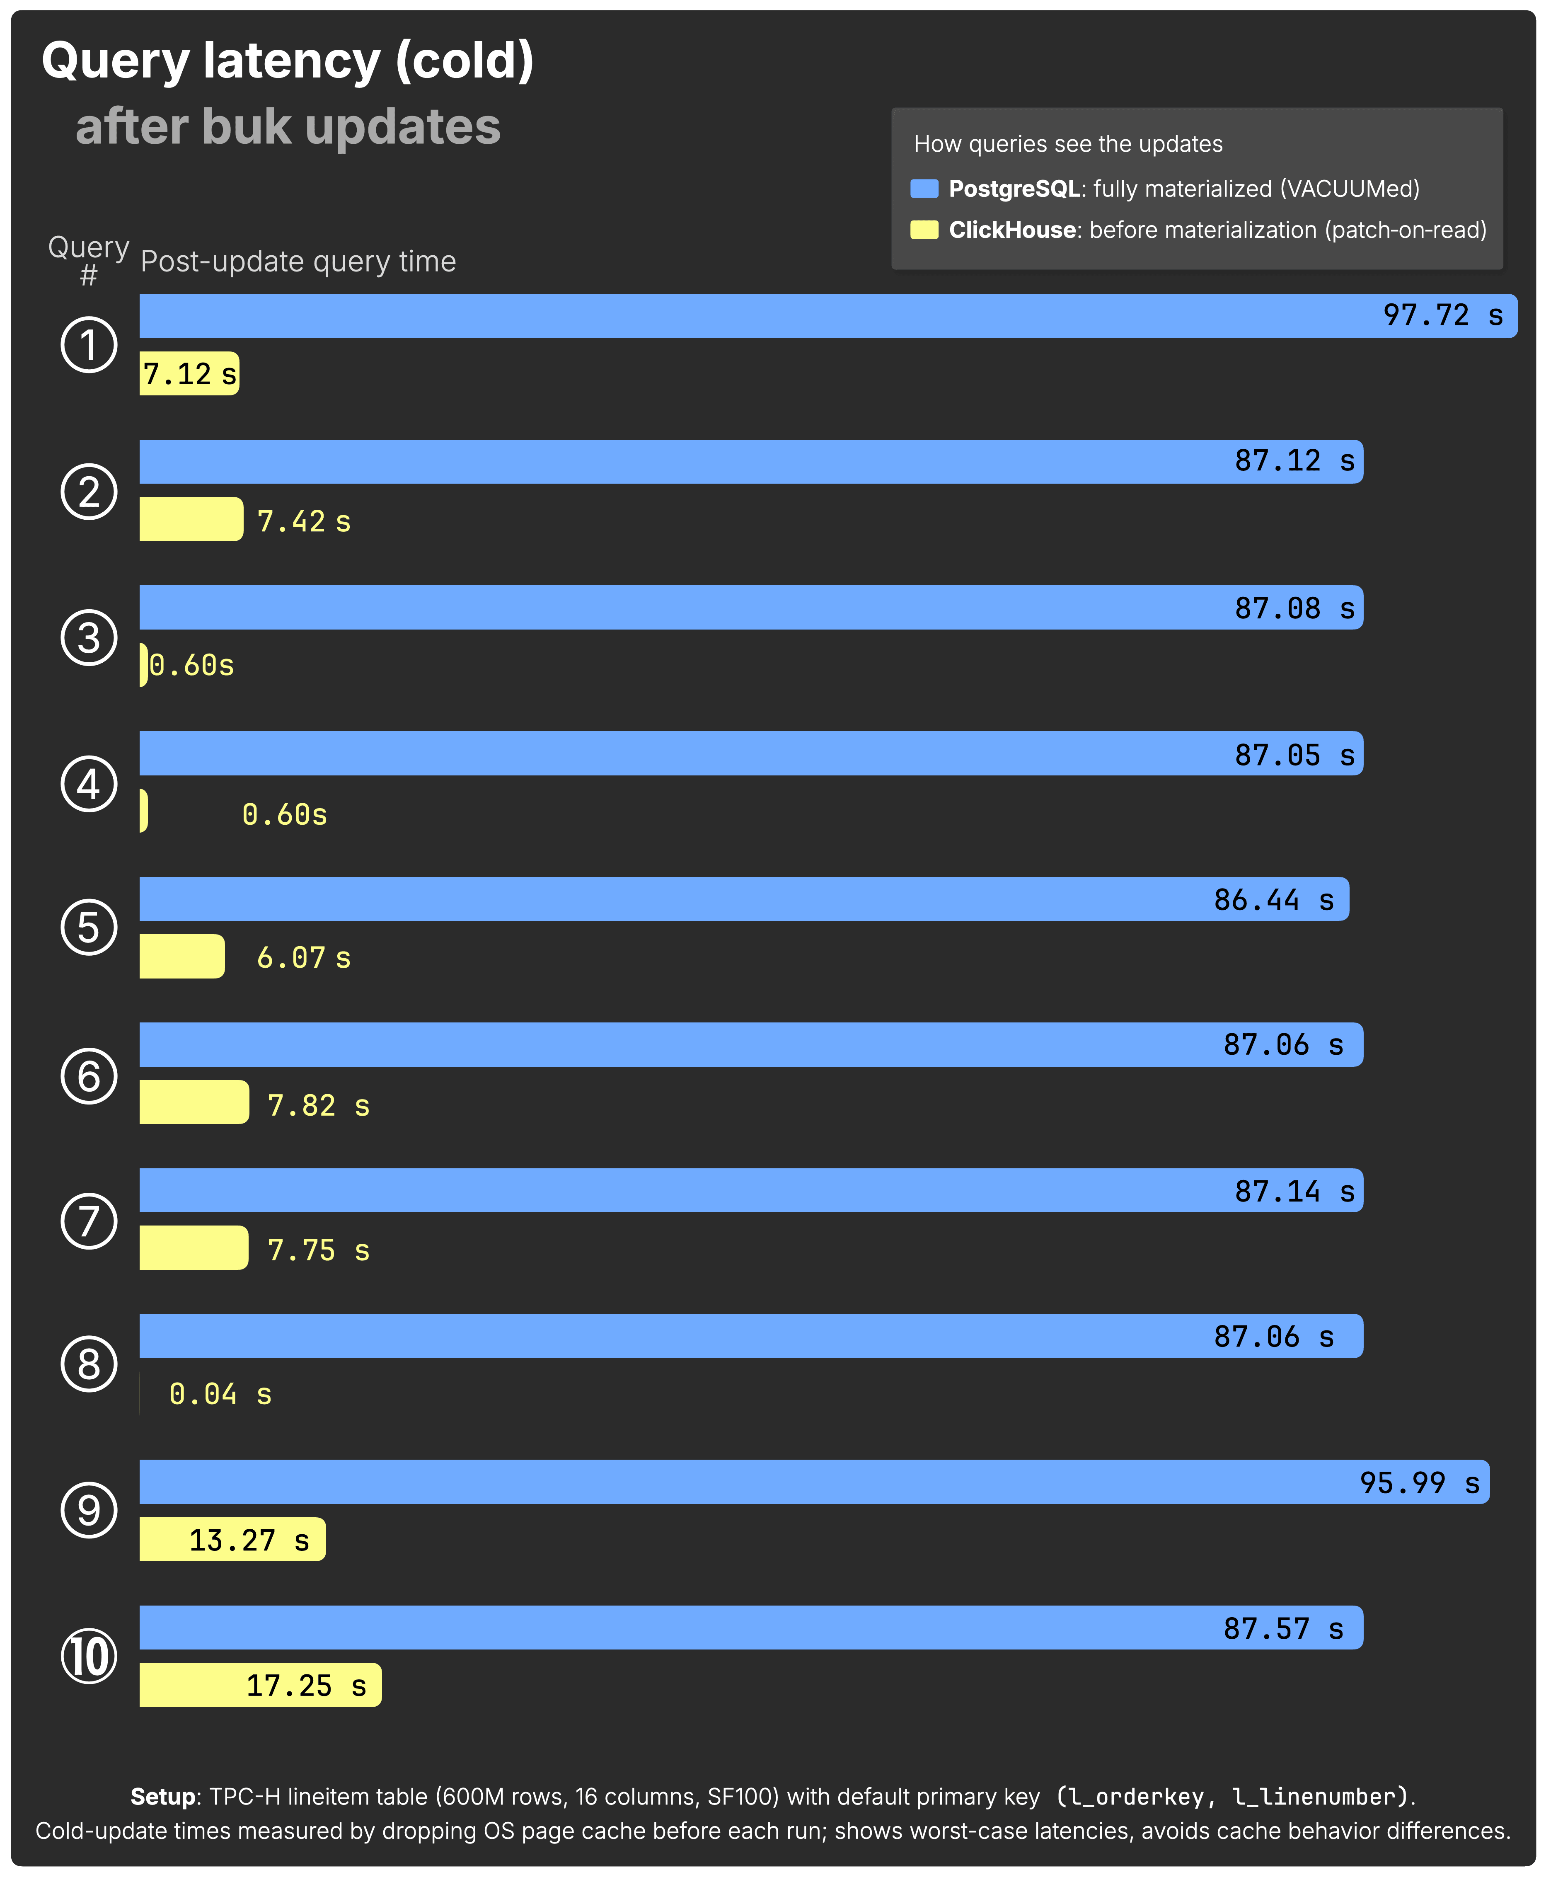The width and height of the screenshot is (1546, 1882).
Task: Select the circled number 6 icon
Action: [89, 1075]
